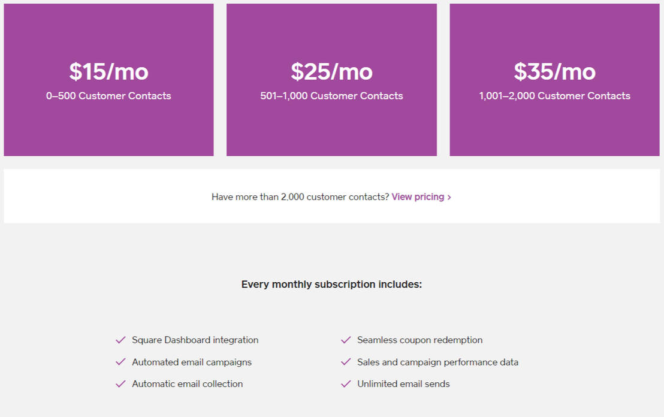Click checkmark beside Seamless coupon redemption
Image resolution: width=664 pixels, height=417 pixels.
click(346, 340)
